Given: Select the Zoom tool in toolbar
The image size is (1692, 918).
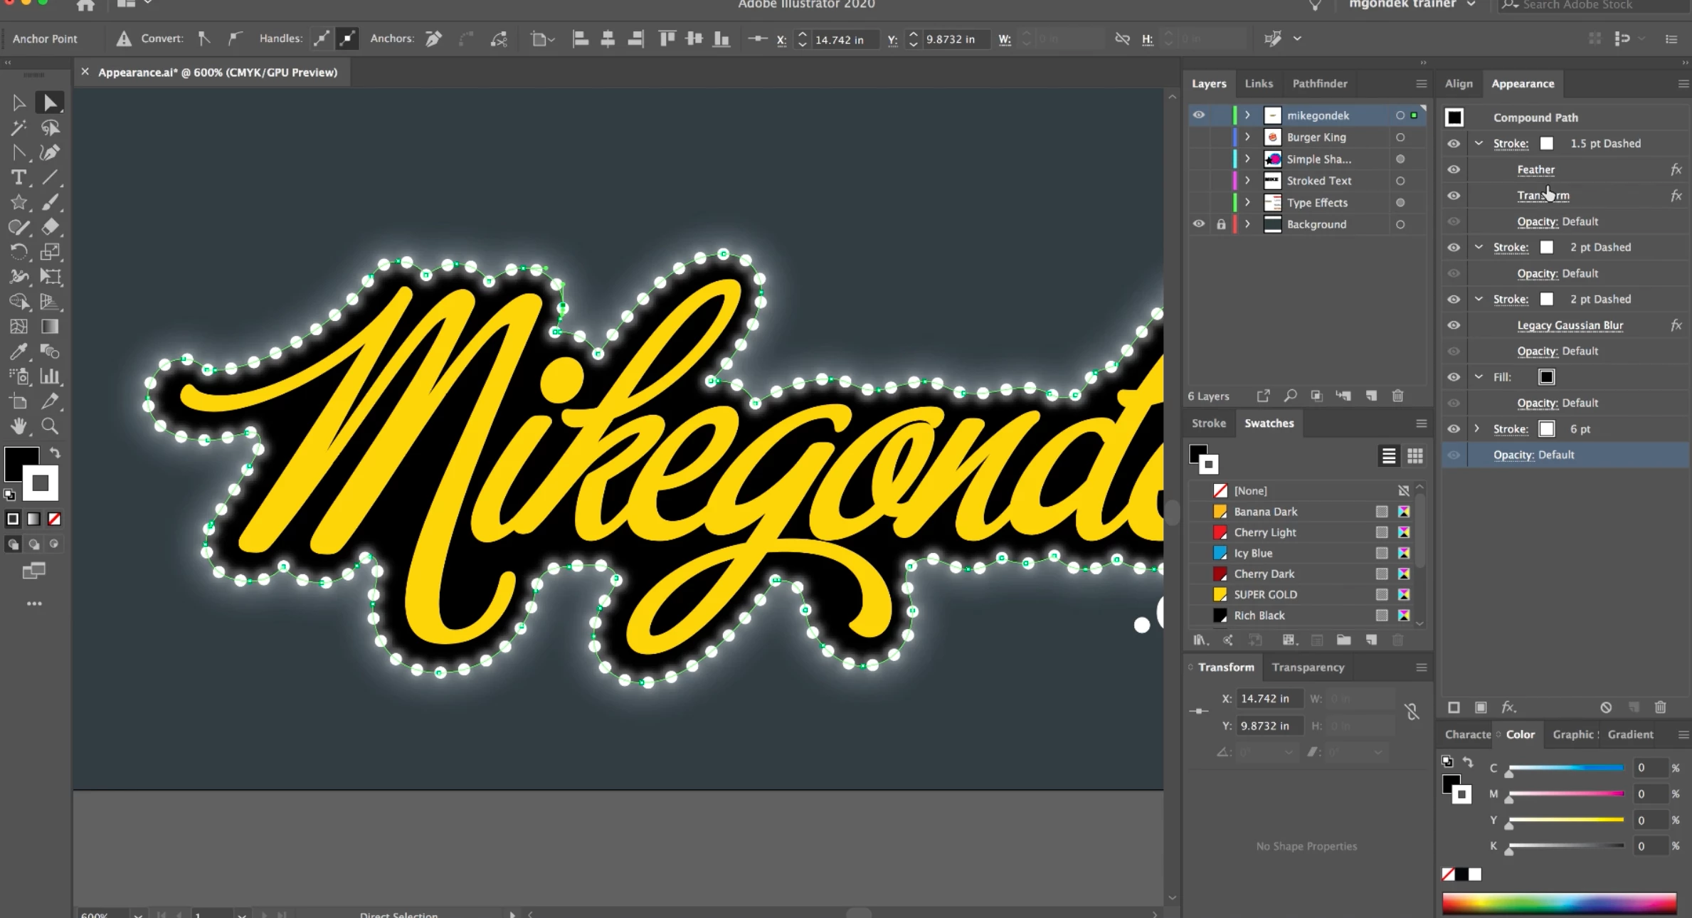Looking at the screenshot, I should tap(50, 426).
